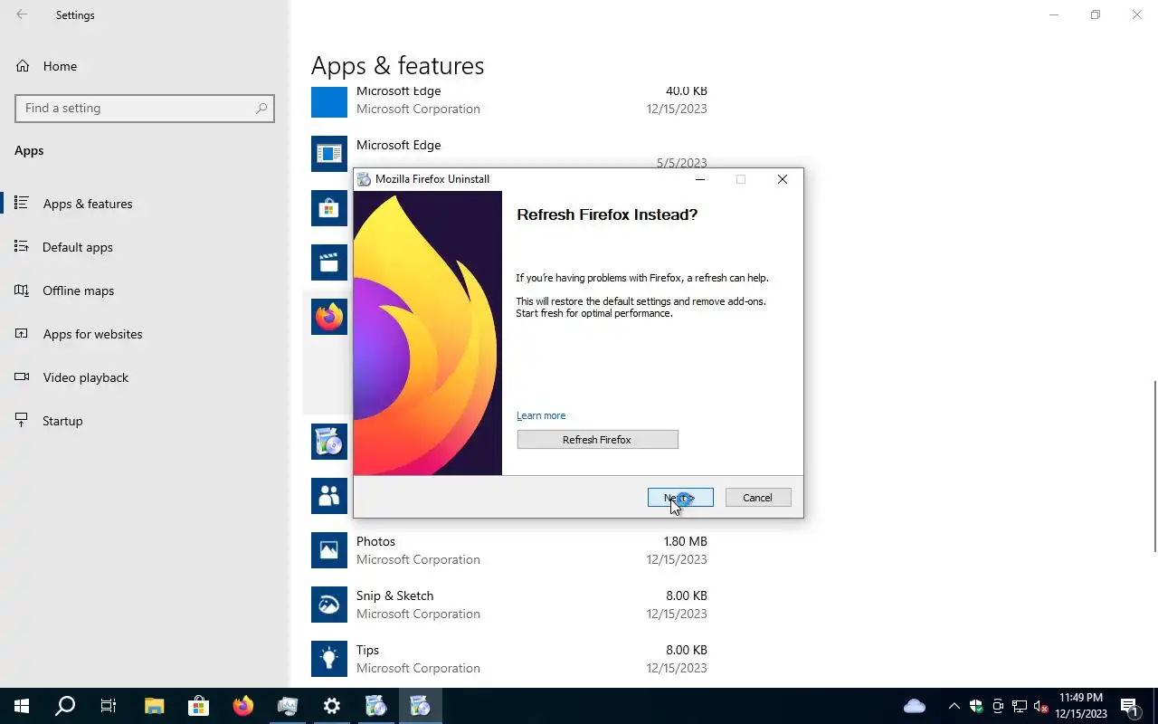Select the People app icon in list

[329, 496]
